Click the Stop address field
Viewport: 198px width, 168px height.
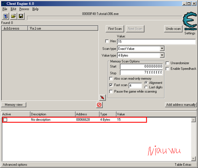[141, 72]
